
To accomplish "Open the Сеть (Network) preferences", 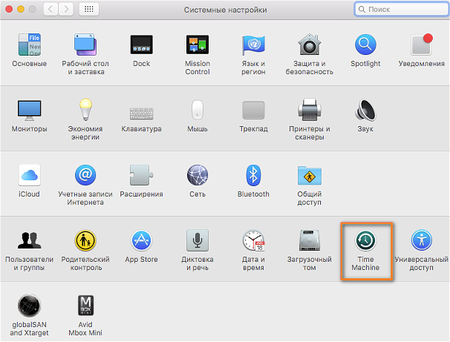I will pyautogui.click(x=198, y=176).
